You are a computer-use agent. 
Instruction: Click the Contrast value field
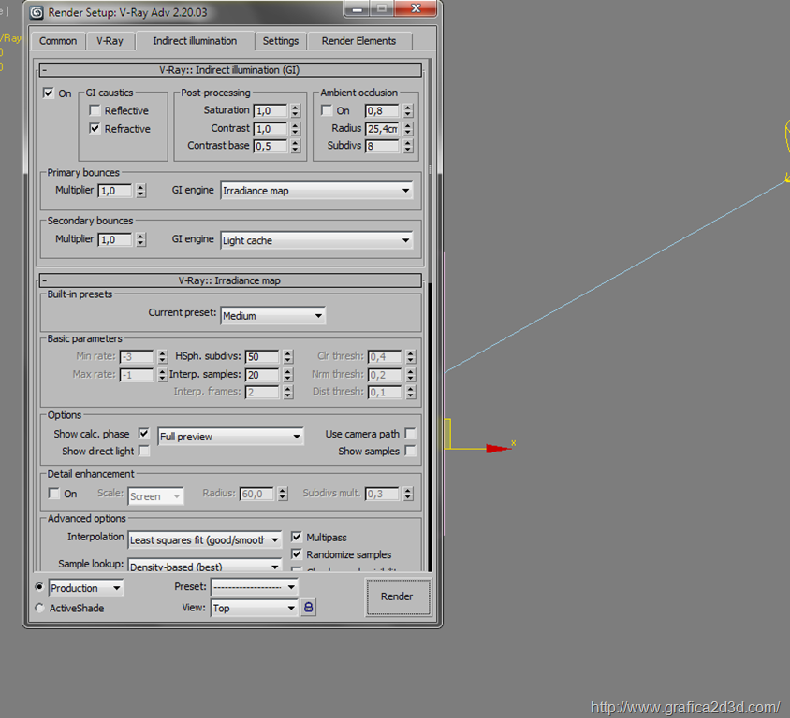(271, 129)
